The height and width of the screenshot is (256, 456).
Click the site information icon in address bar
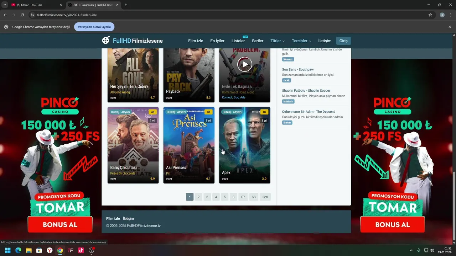point(32,15)
